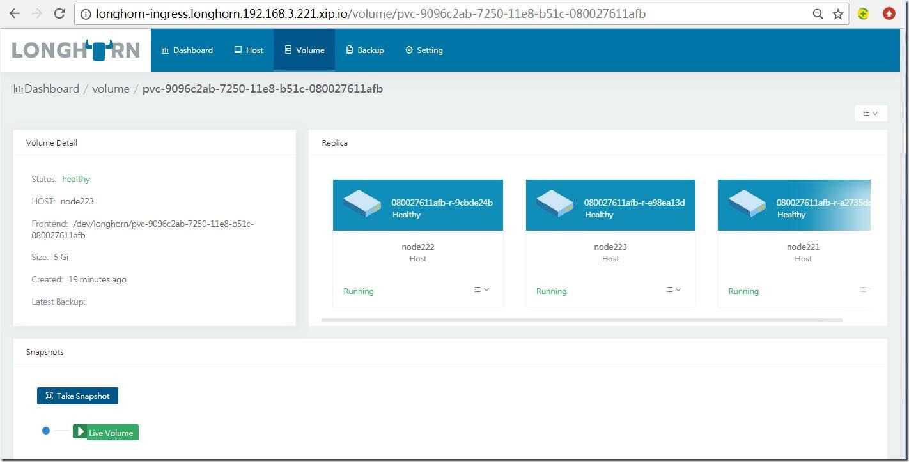Click the browser address bar URL
Viewport: 909px width, 462px height.
(371, 13)
